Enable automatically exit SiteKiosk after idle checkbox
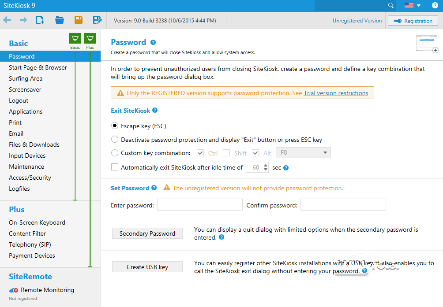This screenshot has width=443, height=307. (x=114, y=167)
